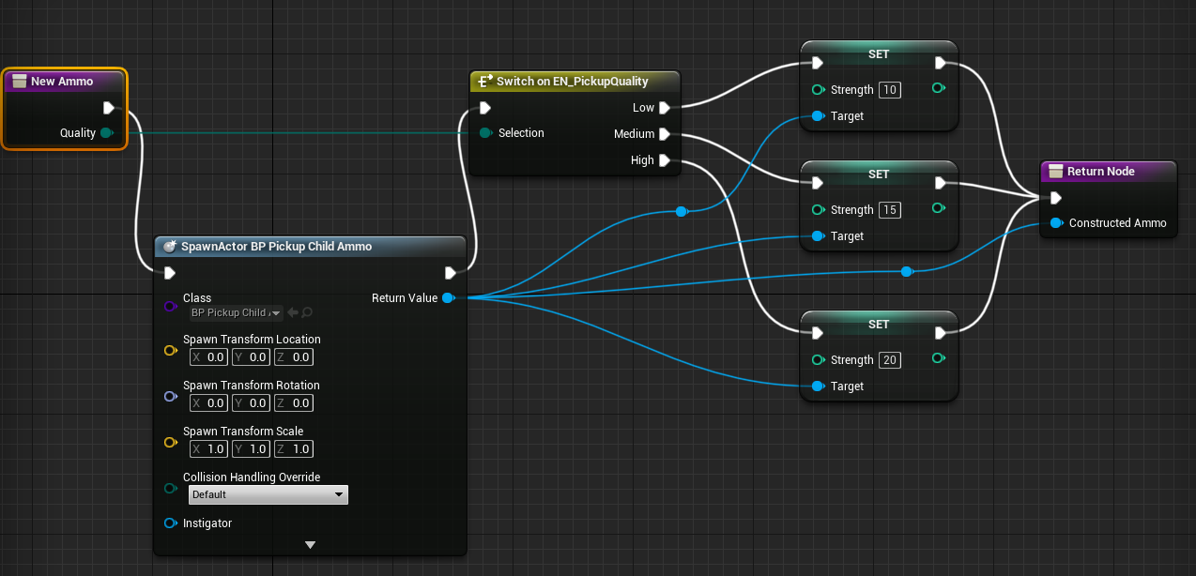Select the New Ammo node by its title

[62, 82]
